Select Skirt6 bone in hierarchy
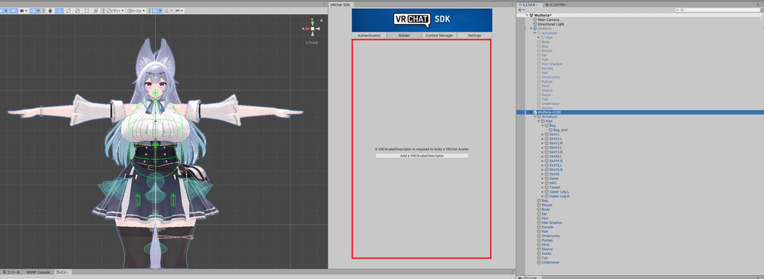Image resolution: width=764 pixels, height=279 pixels. pos(554,174)
